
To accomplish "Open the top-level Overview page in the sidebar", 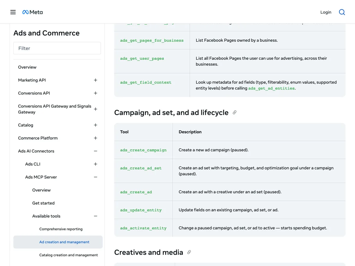I will point(27,67).
